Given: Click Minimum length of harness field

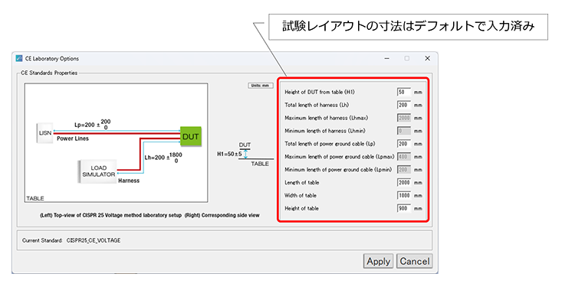Looking at the screenshot, I should 404,131.
